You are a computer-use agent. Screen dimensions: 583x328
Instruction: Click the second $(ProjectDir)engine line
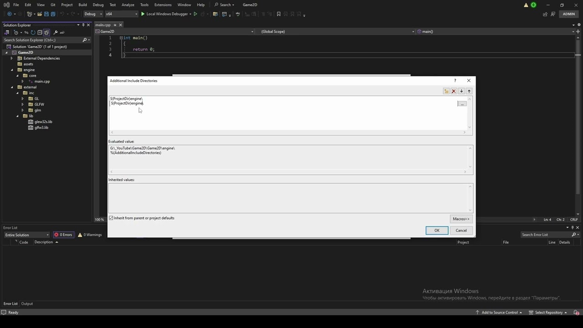[127, 103]
